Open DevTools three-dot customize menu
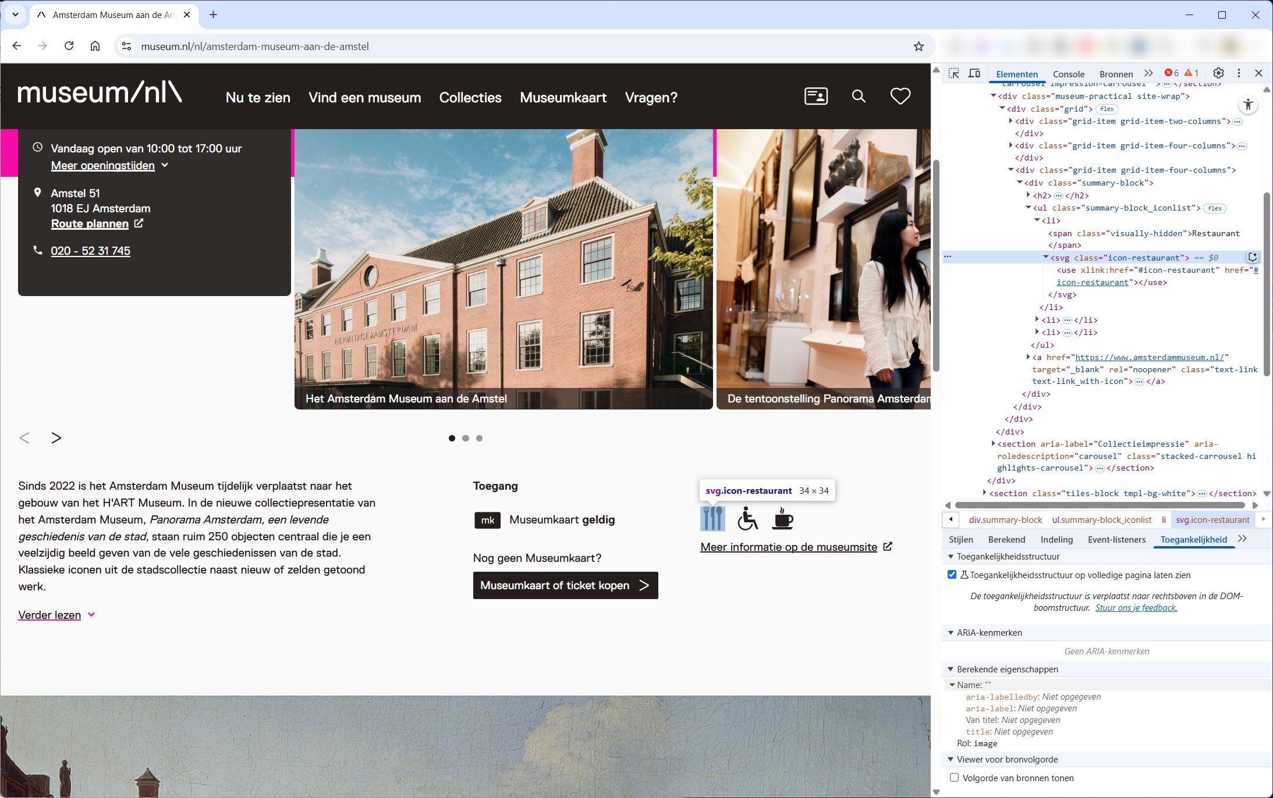Viewport: 1273px width, 798px height. 1239,73
